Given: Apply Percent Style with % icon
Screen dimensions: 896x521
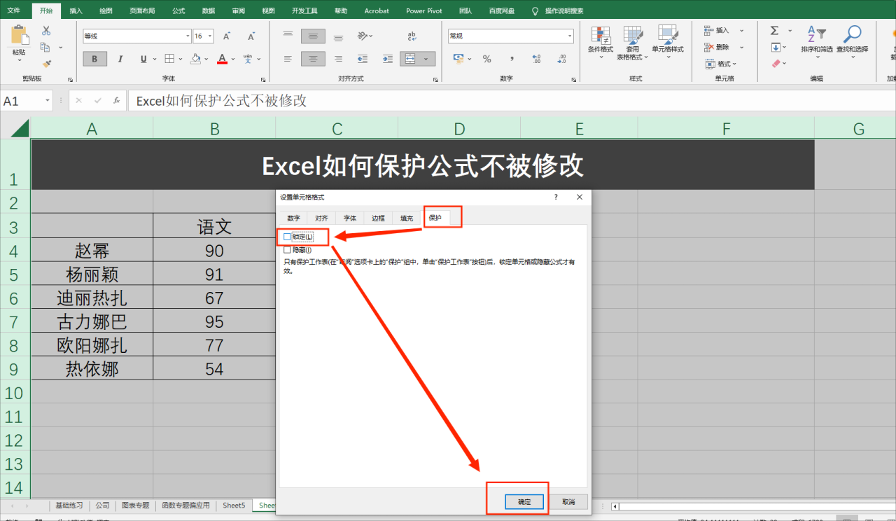Looking at the screenshot, I should point(486,59).
